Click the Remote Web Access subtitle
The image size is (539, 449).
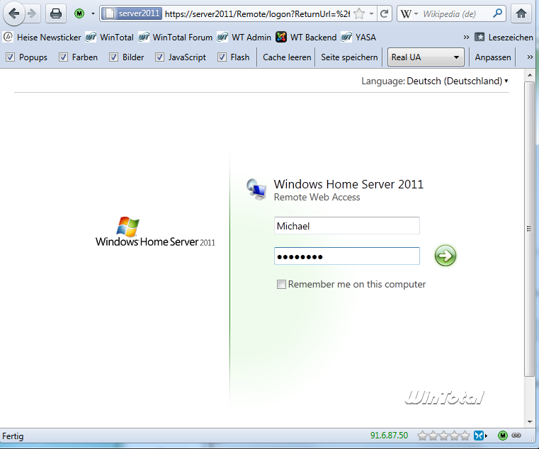[x=317, y=198]
